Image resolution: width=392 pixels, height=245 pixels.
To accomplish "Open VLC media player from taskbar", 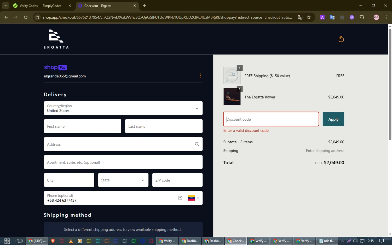I will 71,241.
